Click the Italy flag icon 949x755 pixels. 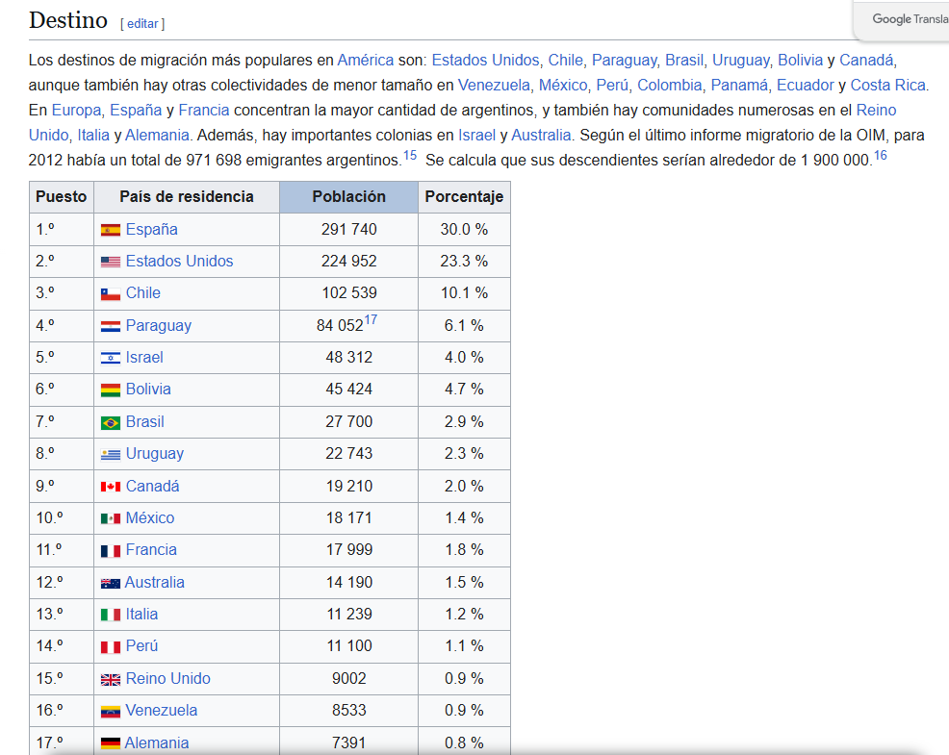[x=110, y=615]
